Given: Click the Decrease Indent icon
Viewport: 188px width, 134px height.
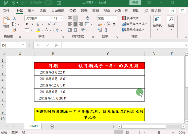Looking at the screenshot, I should (x=70, y=30).
